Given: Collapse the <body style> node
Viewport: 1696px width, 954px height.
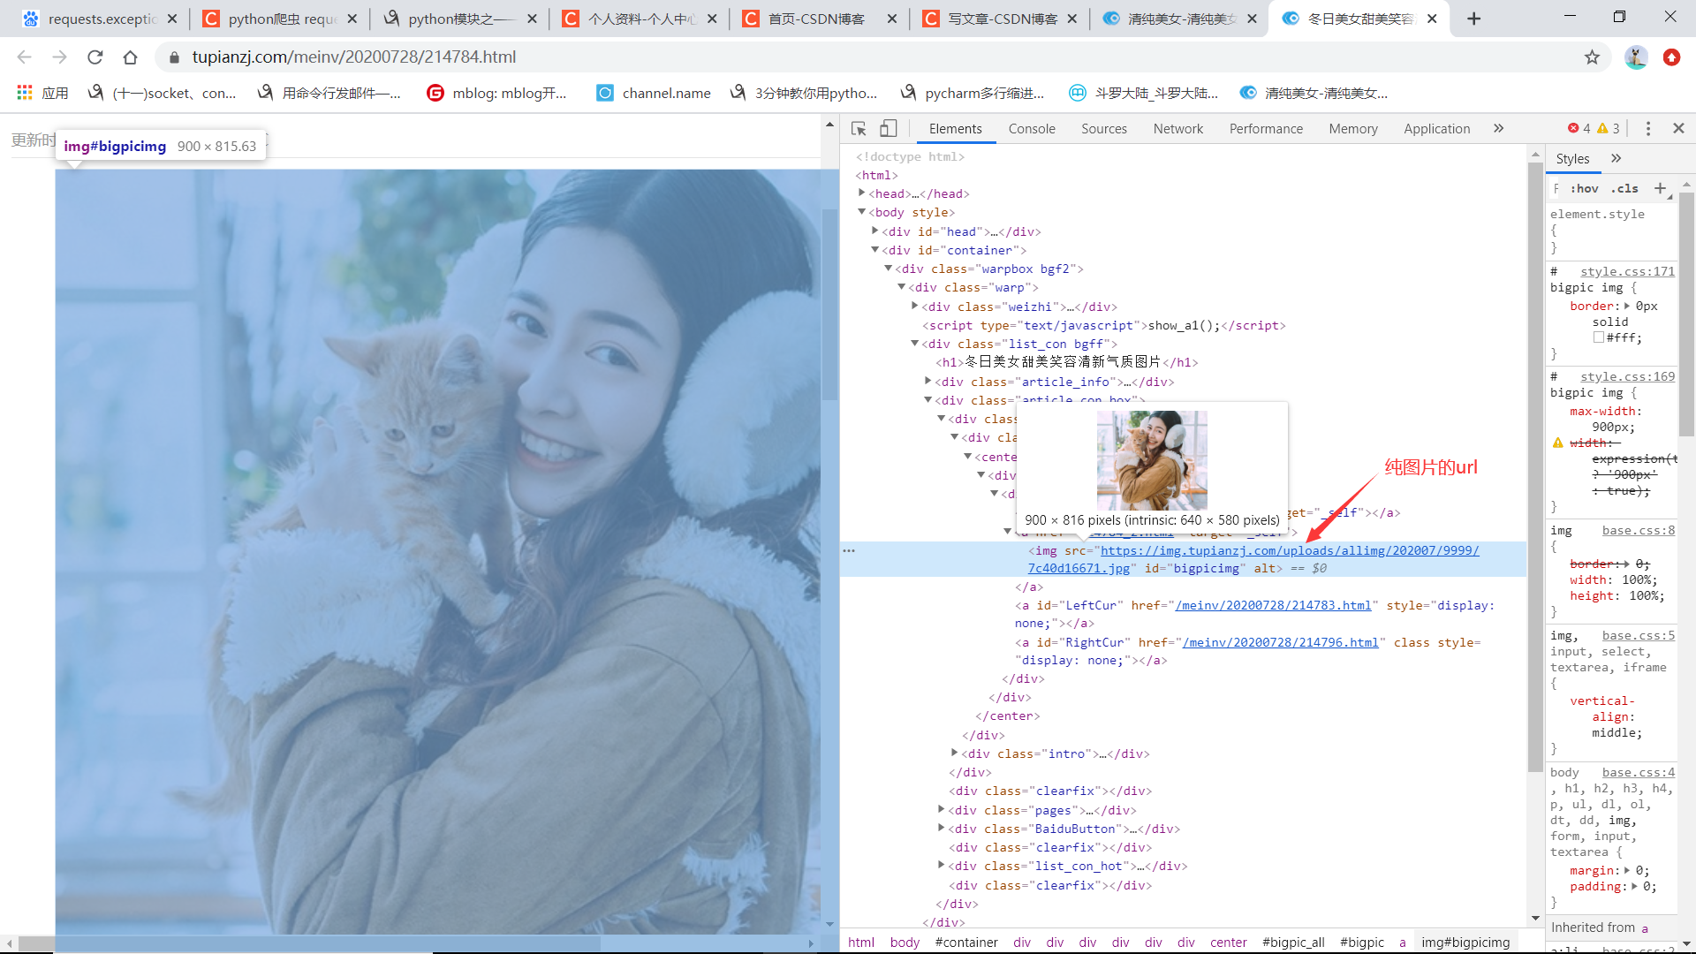Looking at the screenshot, I should pos(863,212).
